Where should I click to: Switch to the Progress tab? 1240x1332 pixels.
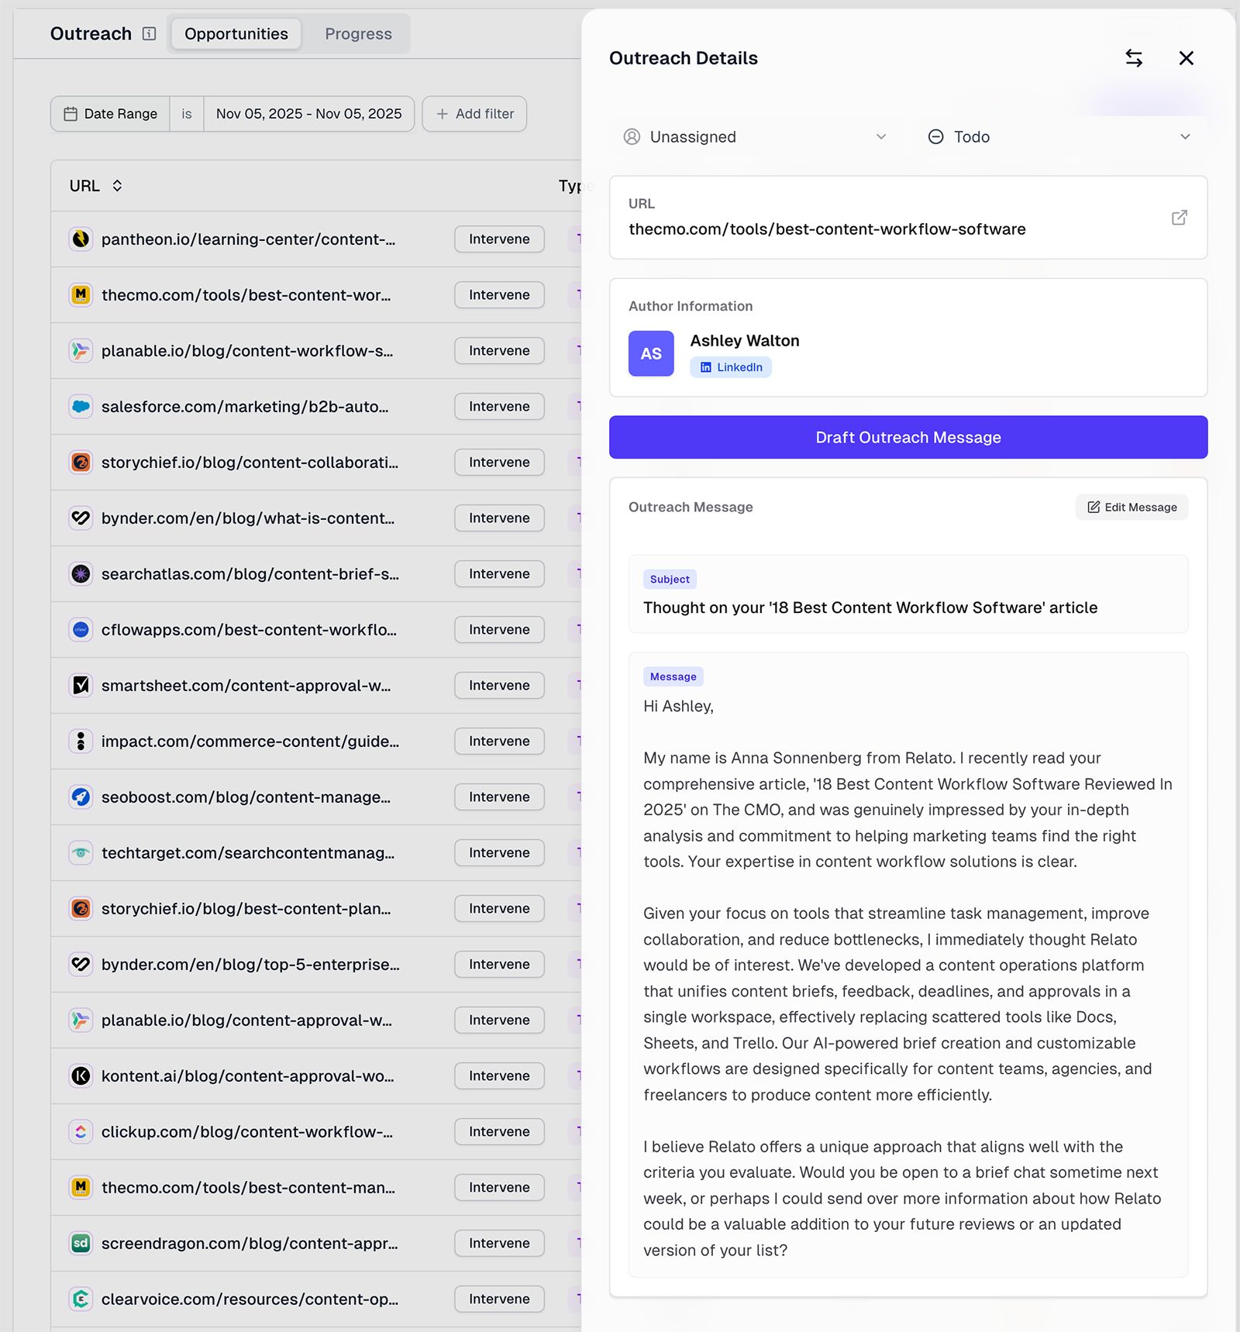click(358, 33)
